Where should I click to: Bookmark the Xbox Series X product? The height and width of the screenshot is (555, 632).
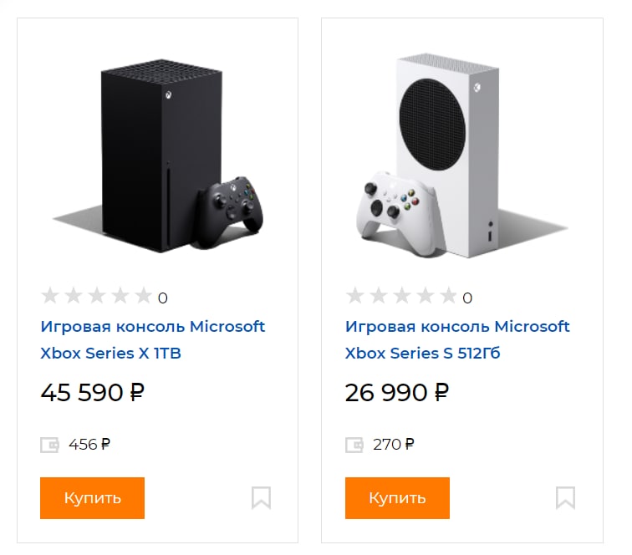pyautogui.click(x=261, y=498)
